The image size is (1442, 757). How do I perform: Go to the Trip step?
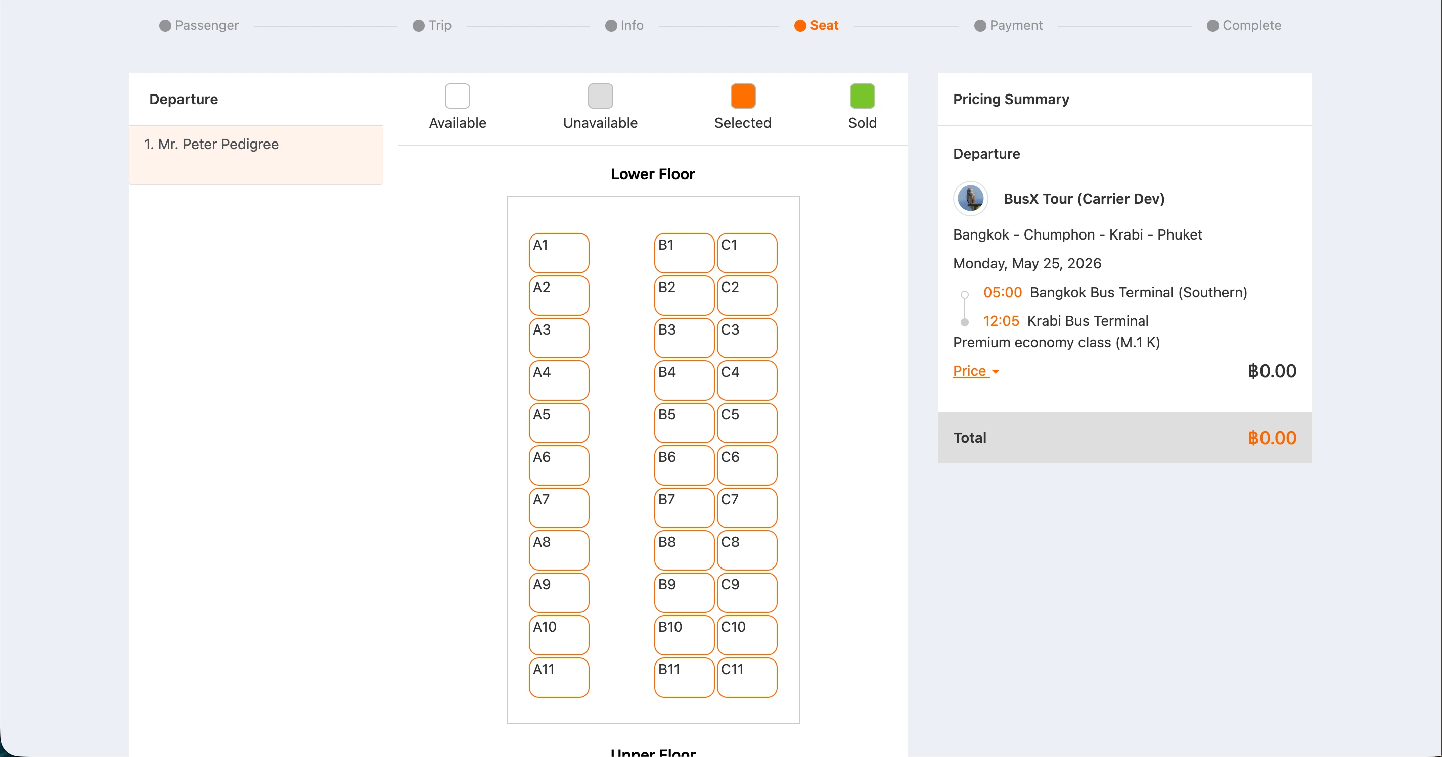432,25
